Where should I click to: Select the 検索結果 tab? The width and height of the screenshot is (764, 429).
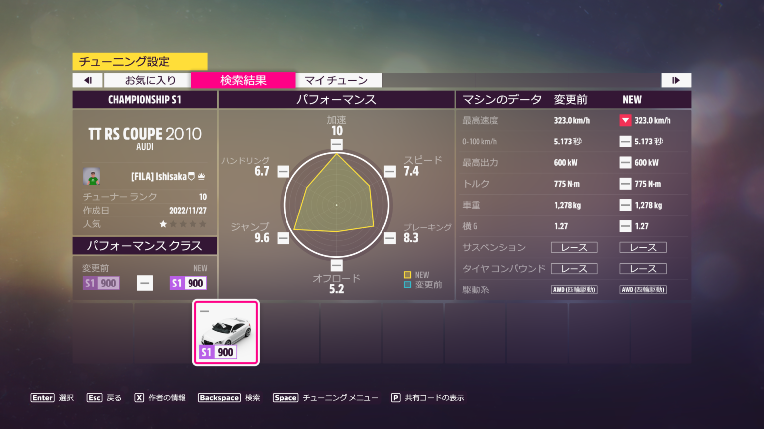point(243,80)
